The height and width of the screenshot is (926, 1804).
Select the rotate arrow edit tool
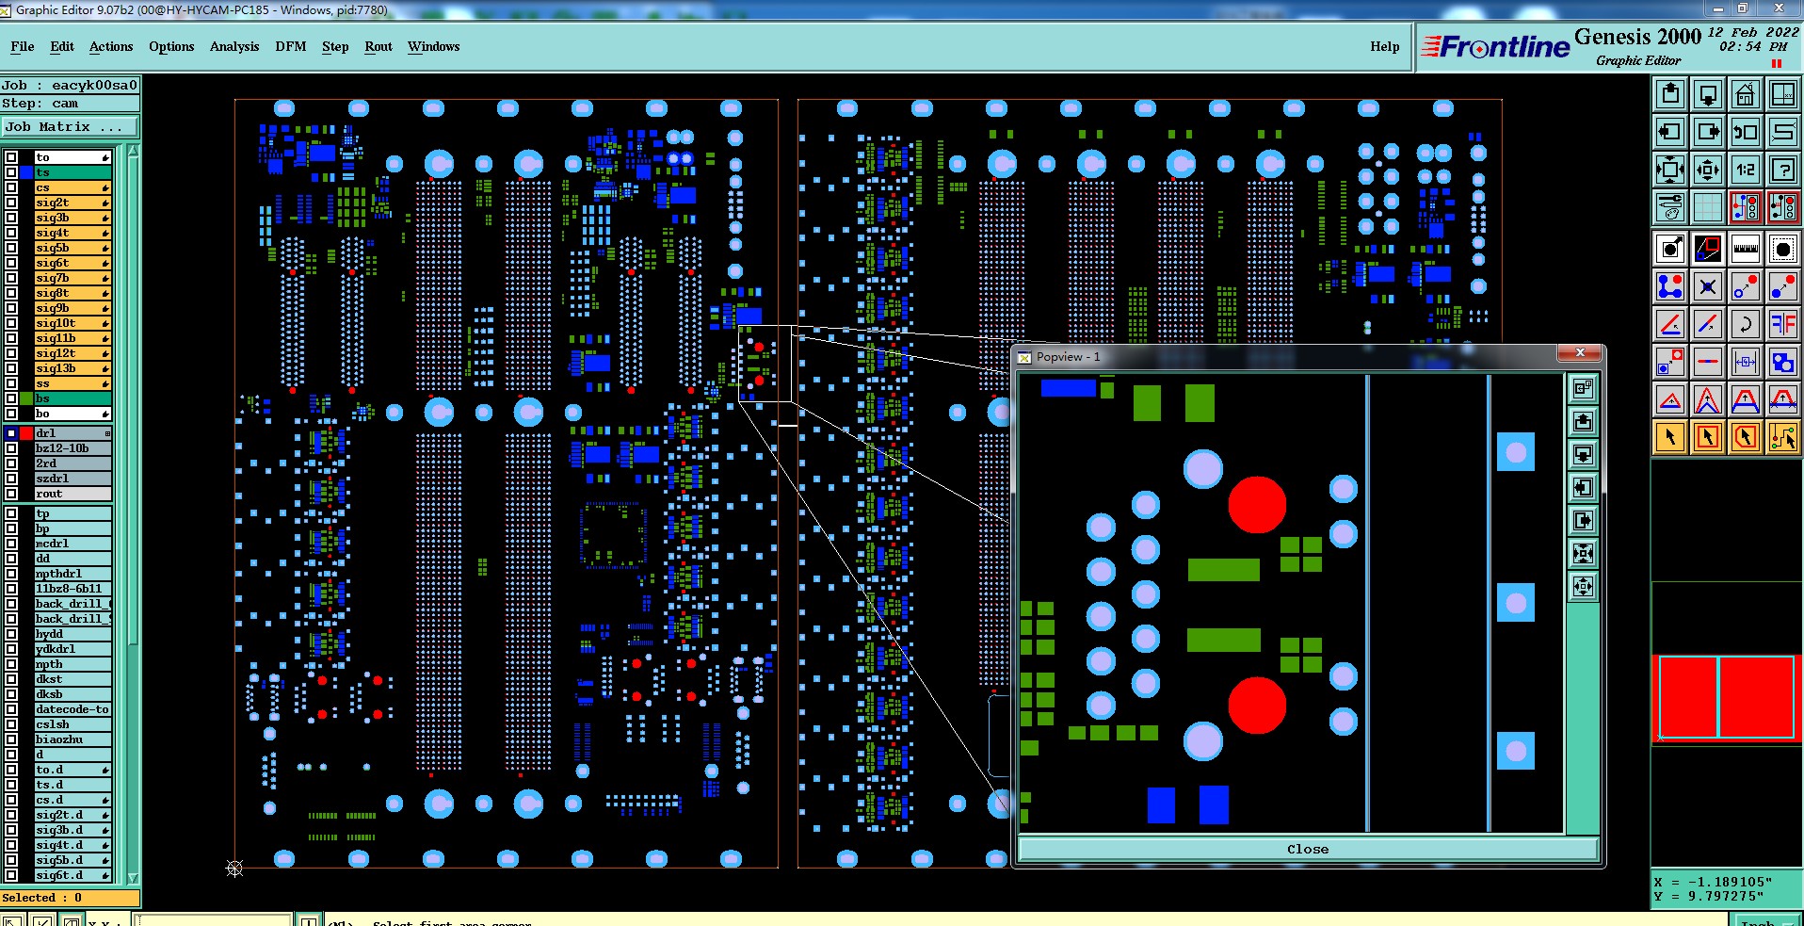click(1746, 324)
